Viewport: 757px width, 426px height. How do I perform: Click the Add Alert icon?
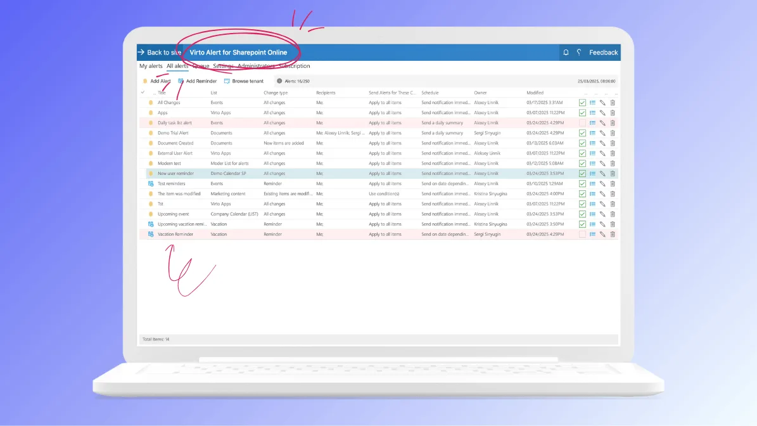(x=146, y=81)
